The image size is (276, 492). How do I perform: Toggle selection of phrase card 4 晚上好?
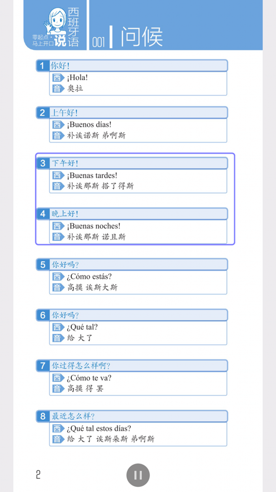pyautogui.click(x=138, y=214)
